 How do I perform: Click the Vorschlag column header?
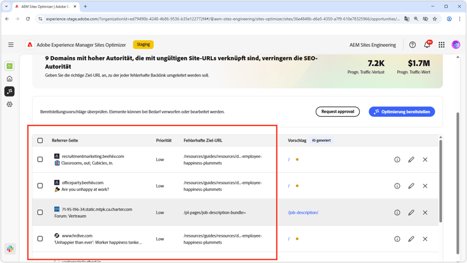[x=297, y=141]
